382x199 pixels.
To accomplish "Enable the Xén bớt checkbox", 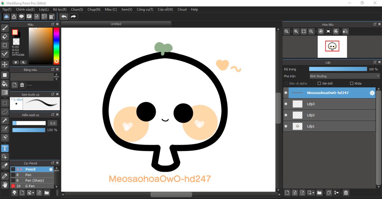I will tap(319, 83).
